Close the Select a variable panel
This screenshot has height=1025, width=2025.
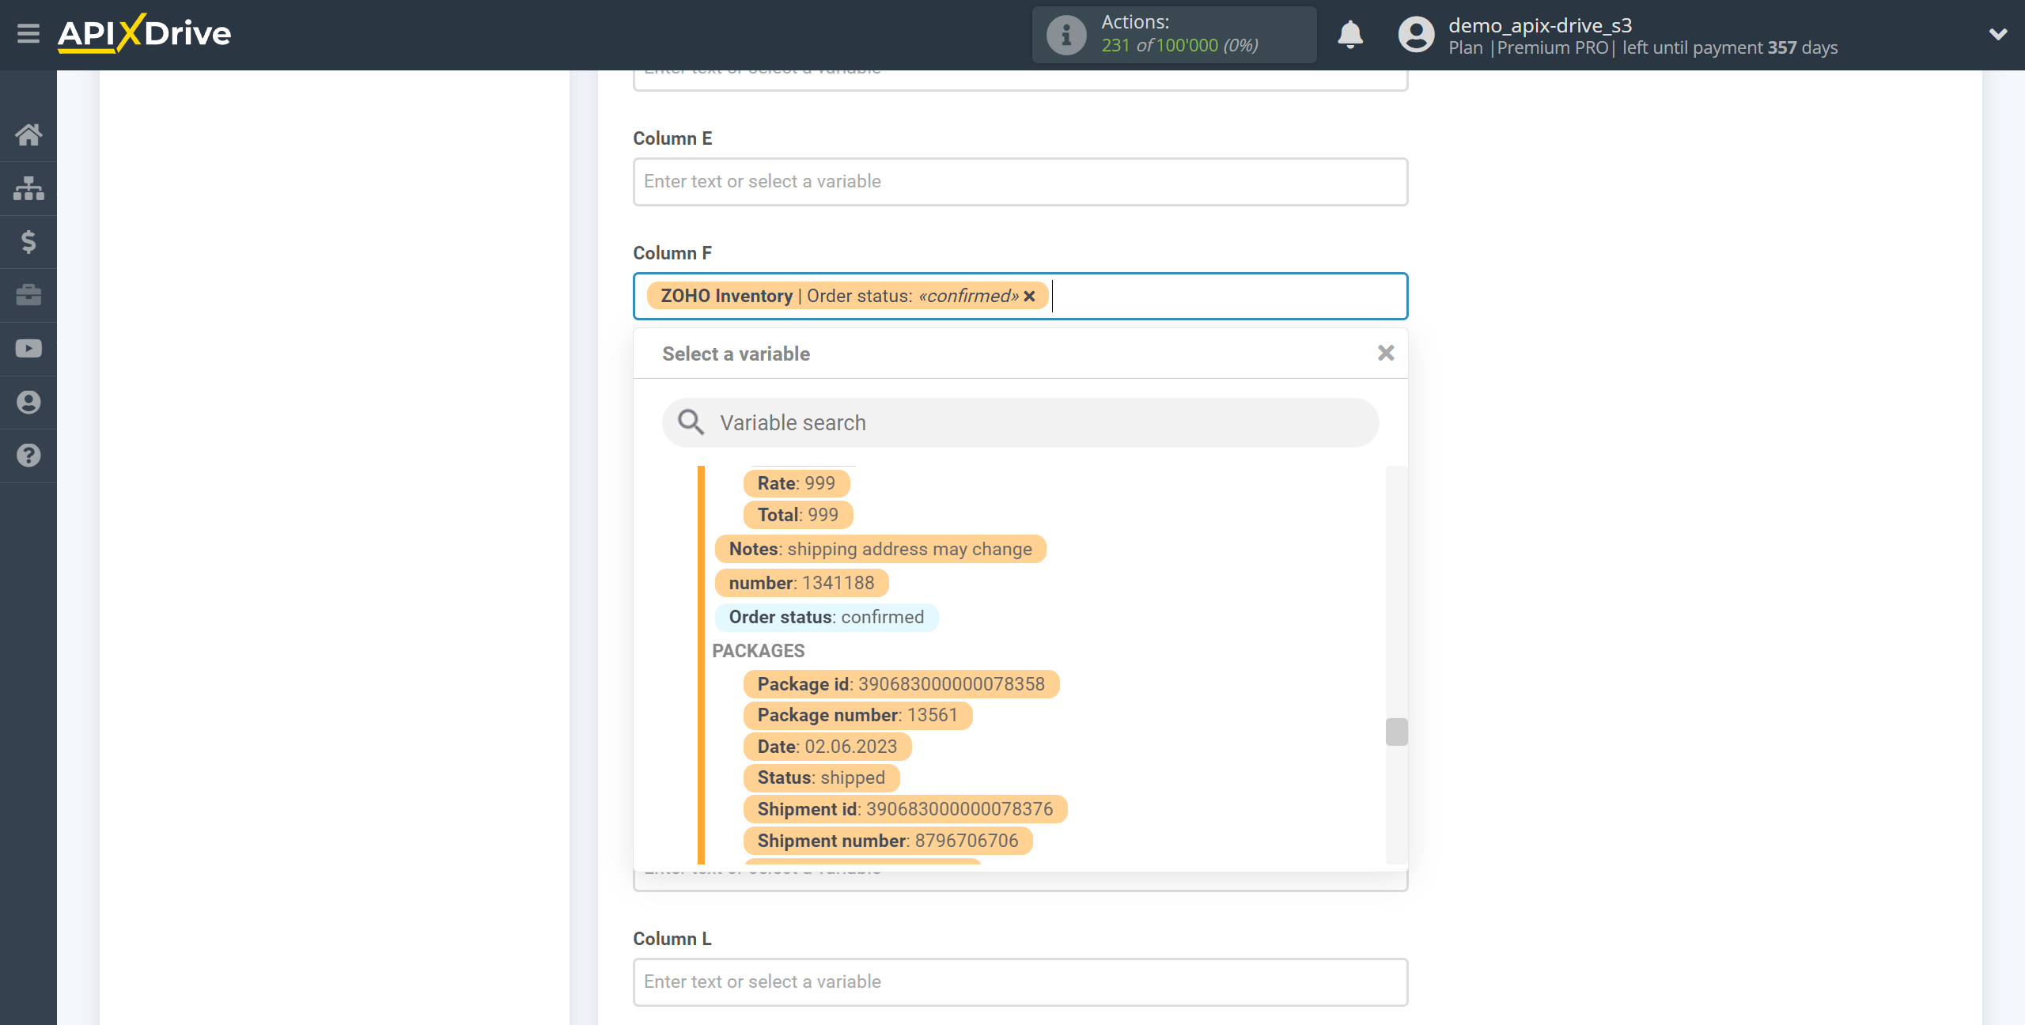point(1386,354)
